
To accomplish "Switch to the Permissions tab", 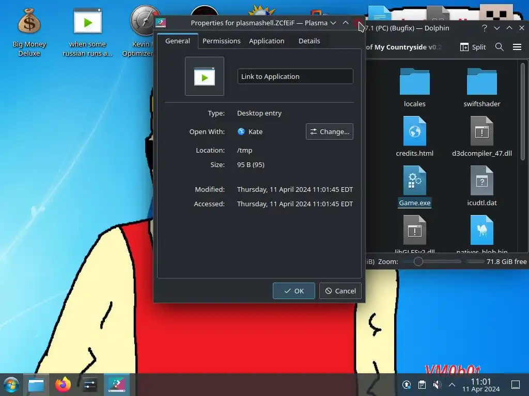I will point(221,41).
